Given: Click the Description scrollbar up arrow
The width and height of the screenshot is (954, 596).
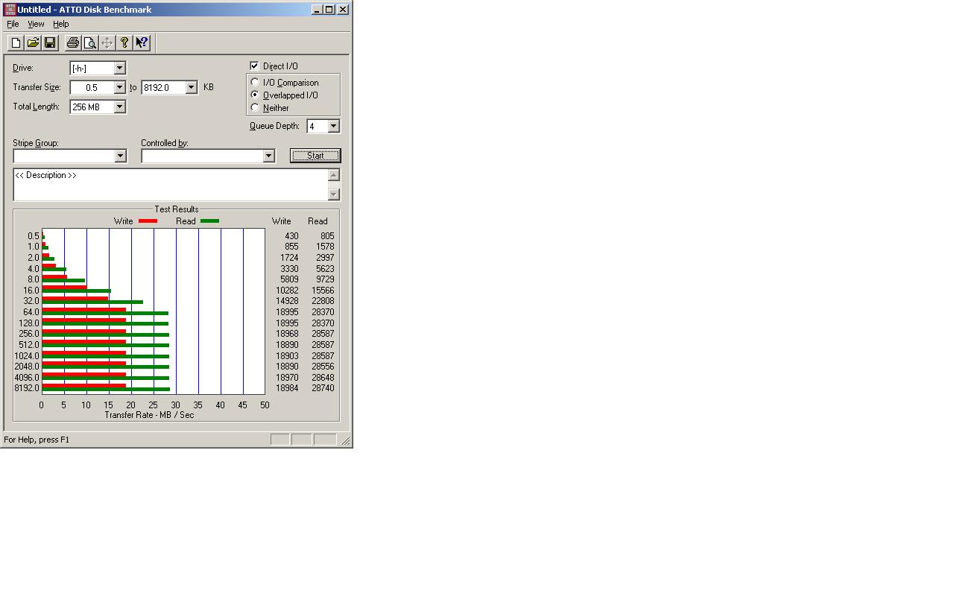Looking at the screenshot, I should coord(334,175).
